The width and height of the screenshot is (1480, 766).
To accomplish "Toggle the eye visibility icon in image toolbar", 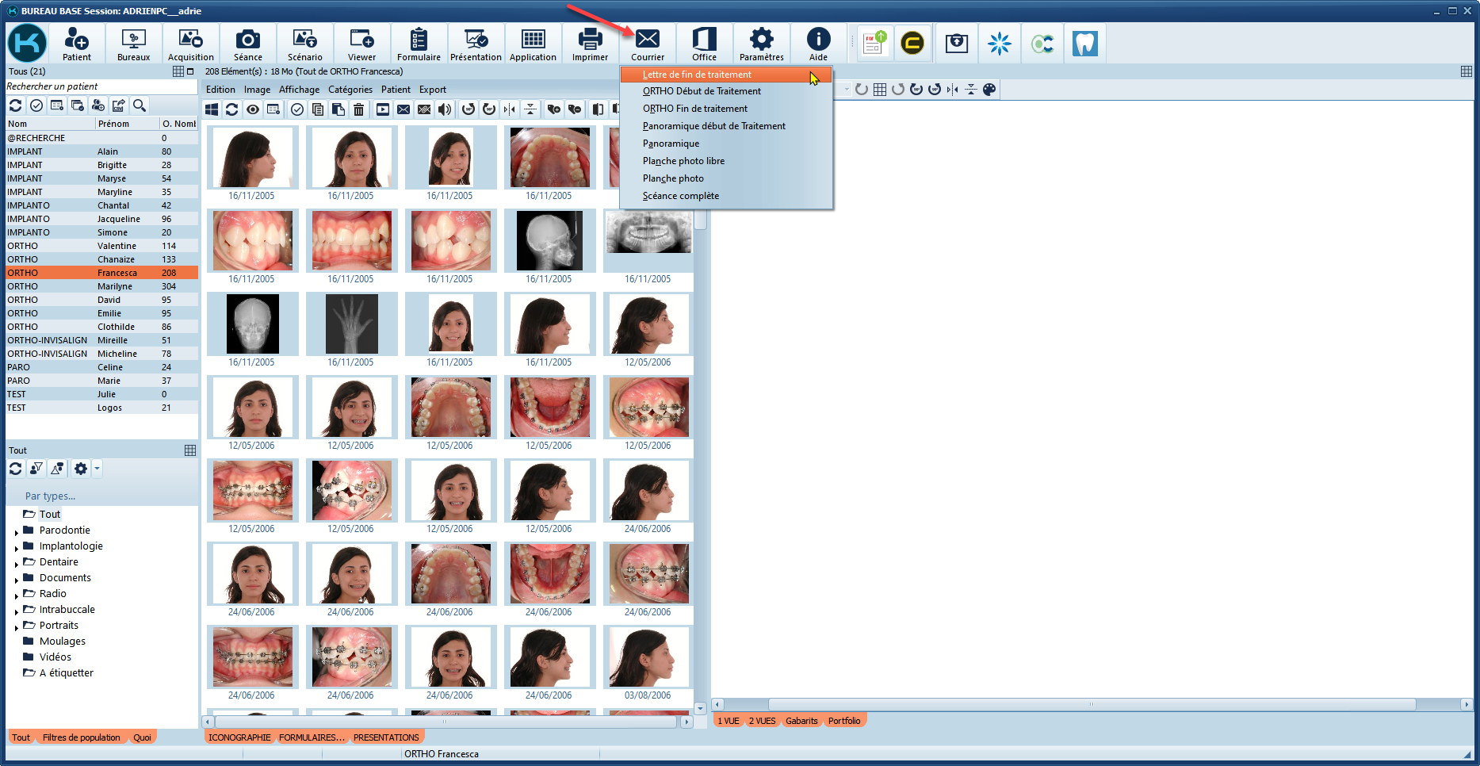I will pos(253,109).
